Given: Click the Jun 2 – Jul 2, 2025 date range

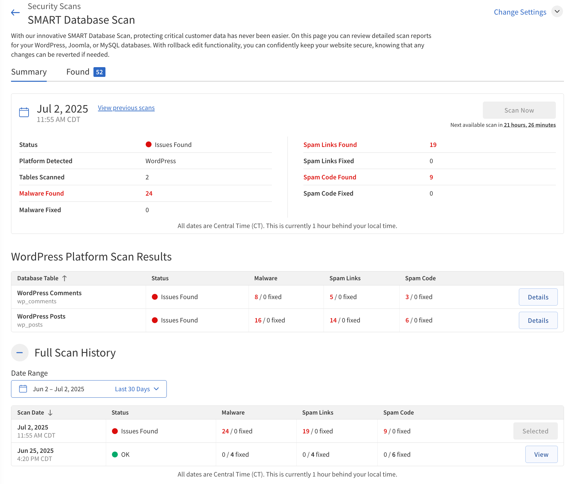Looking at the screenshot, I should [58, 389].
